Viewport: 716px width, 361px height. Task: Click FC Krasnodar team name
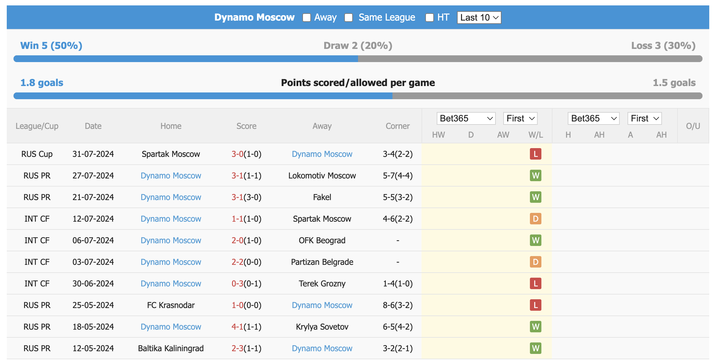(x=171, y=305)
